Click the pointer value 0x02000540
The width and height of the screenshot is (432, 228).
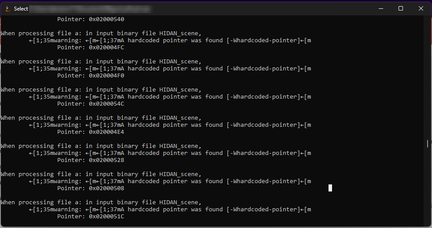point(107,19)
